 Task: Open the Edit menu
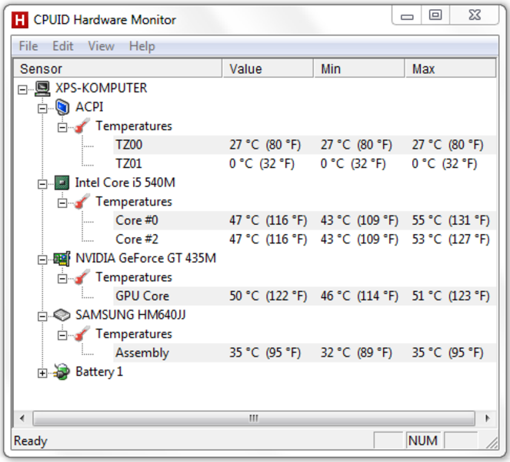click(x=63, y=46)
